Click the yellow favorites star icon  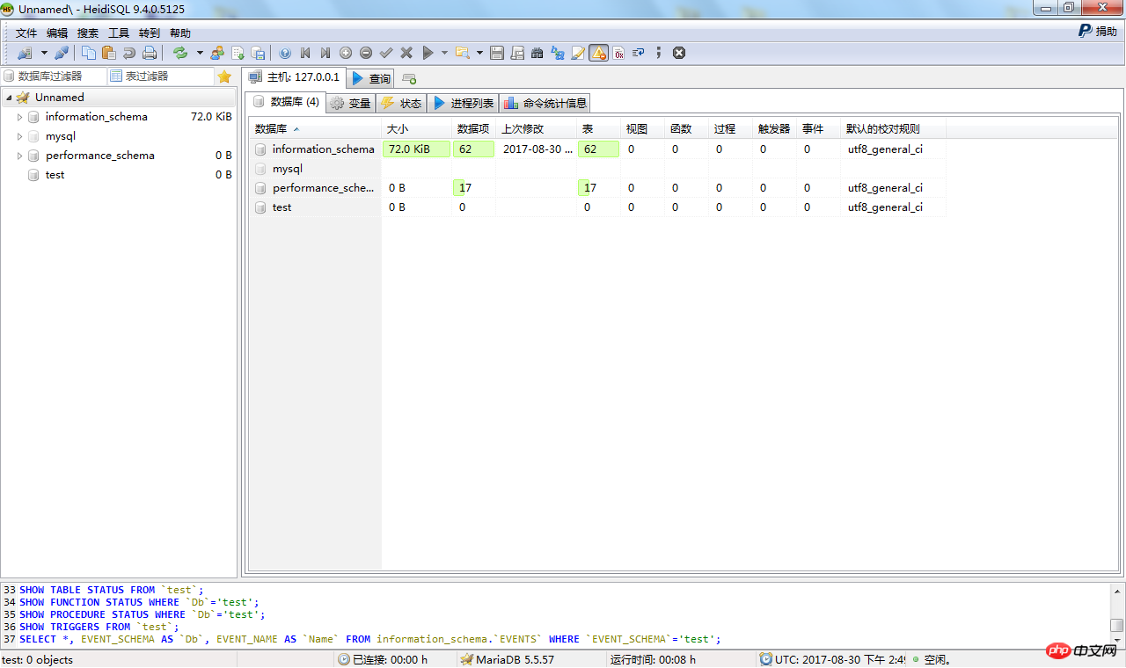[x=224, y=76]
